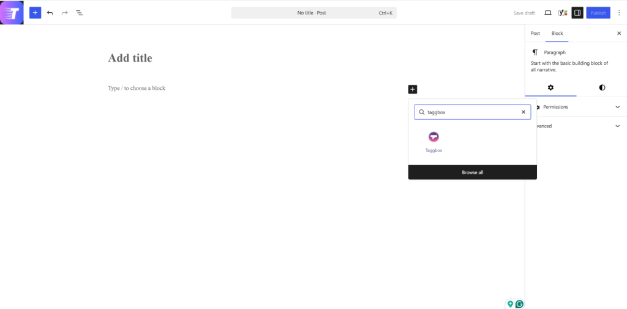This screenshot has height=309, width=627.
Task: Toggle the block inserter plus button
Action: click(x=35, y=13)
